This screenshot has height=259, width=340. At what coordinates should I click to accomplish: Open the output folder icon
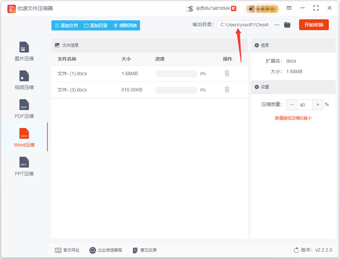pyautogui.click(x=287, y=25)
